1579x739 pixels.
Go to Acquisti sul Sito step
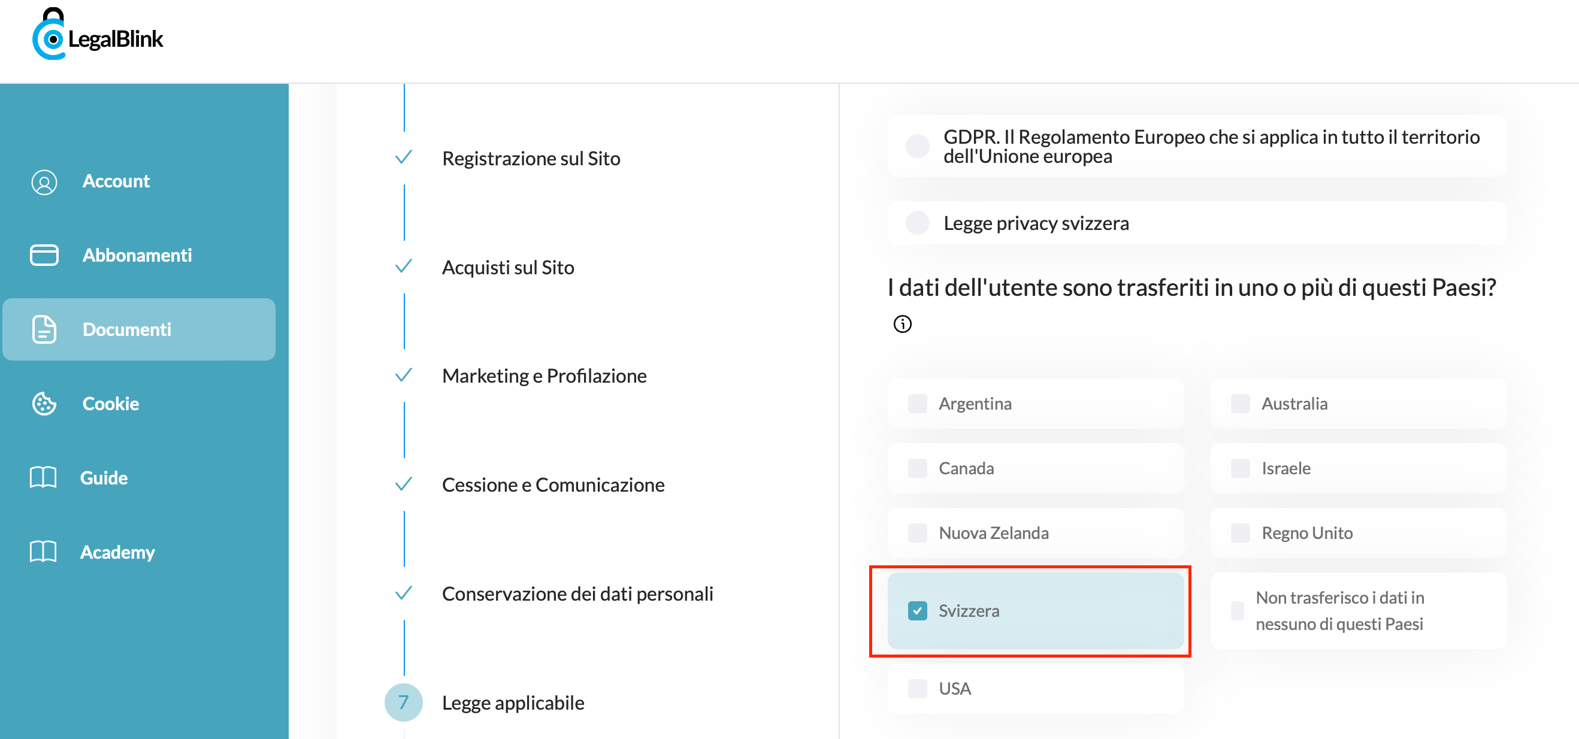tap(508, 267)
